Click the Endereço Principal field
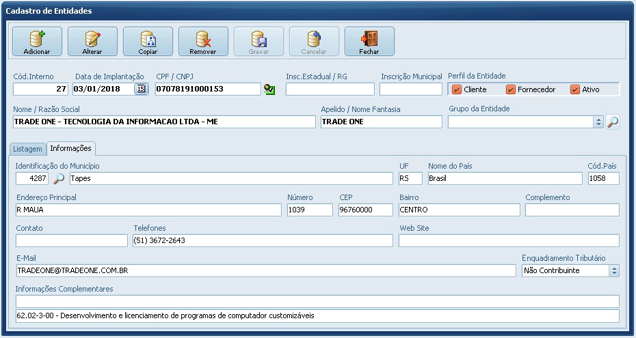The height and width of the screenshot is (338, 636). pos(148,210)
